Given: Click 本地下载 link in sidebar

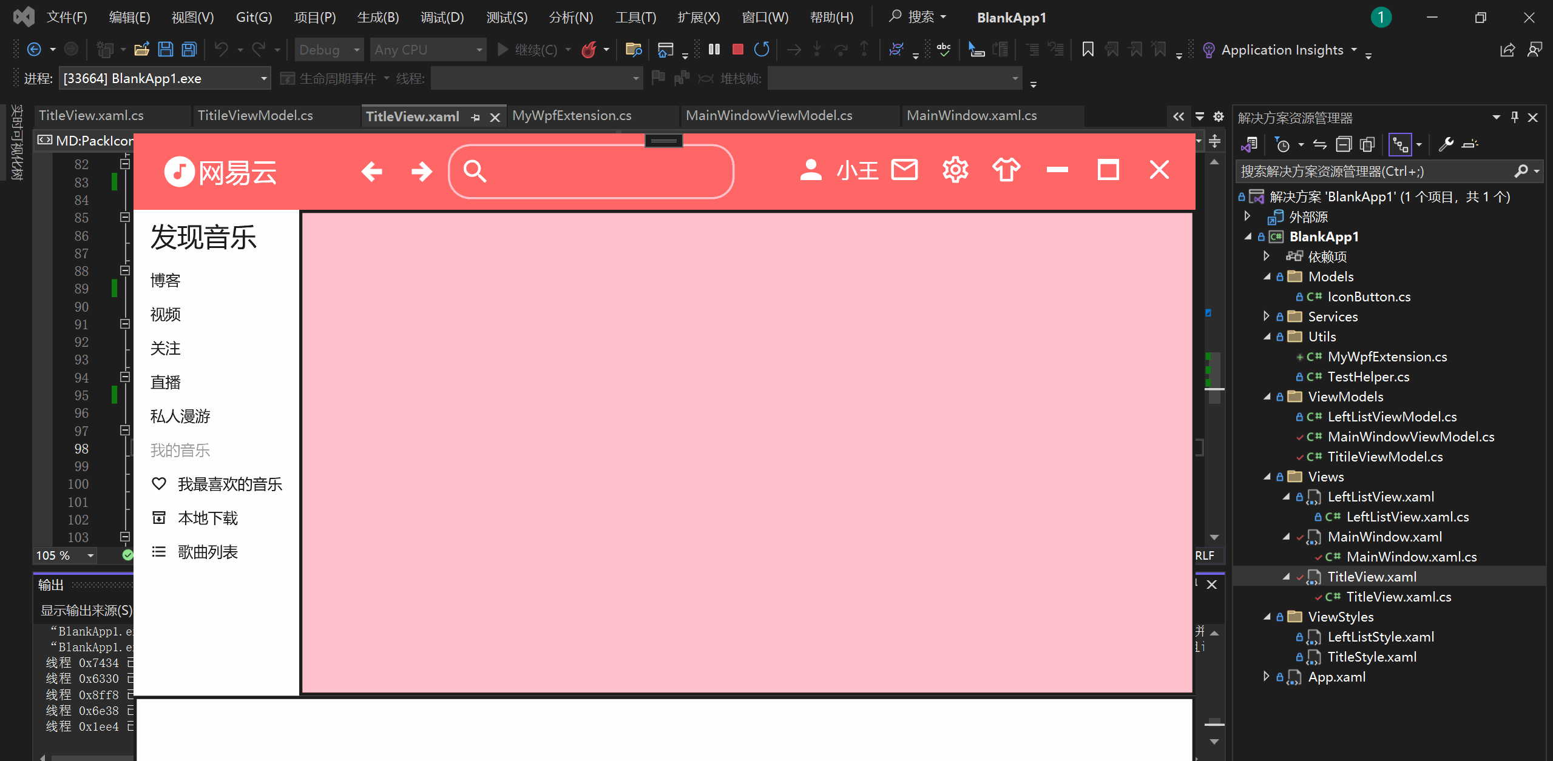Looking at the screenshot, I should pos(208,518).
